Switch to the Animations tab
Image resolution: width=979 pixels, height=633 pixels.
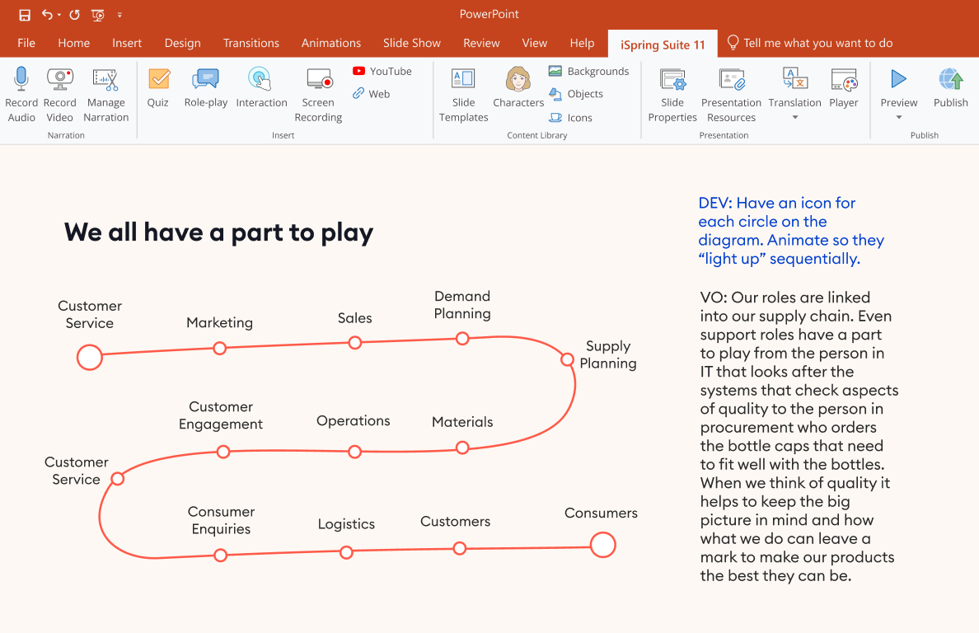(x=330, y=43)
